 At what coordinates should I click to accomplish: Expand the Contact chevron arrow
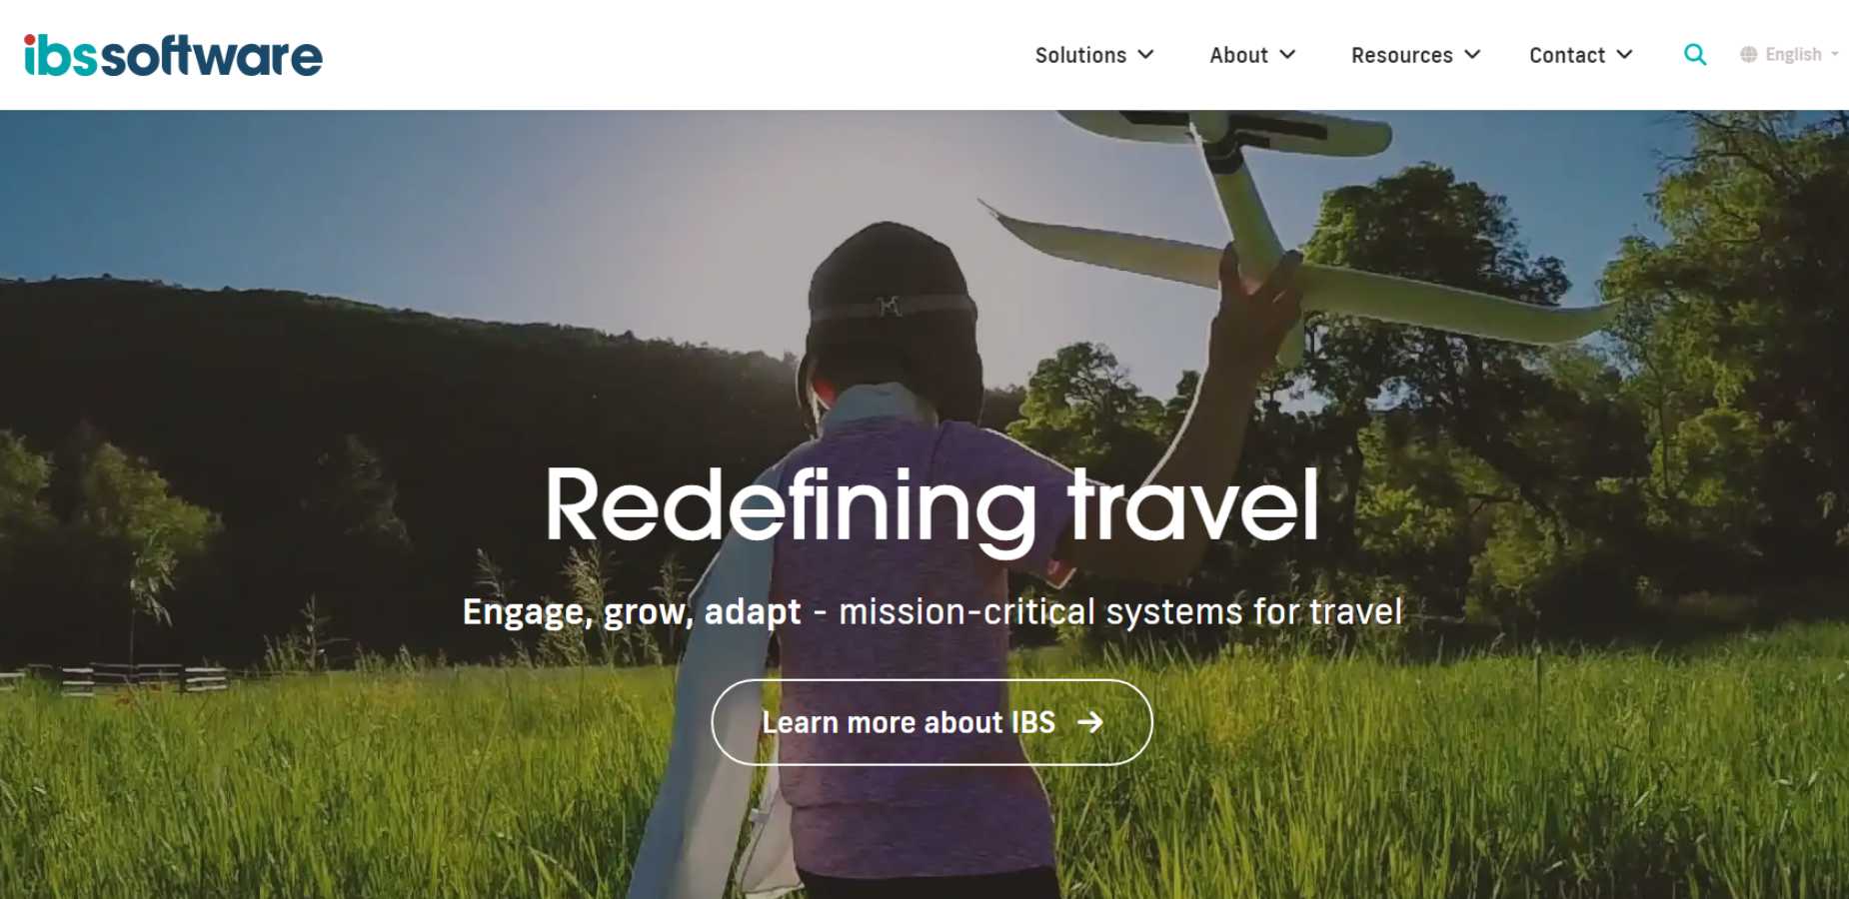click(x=1624, y=55)
